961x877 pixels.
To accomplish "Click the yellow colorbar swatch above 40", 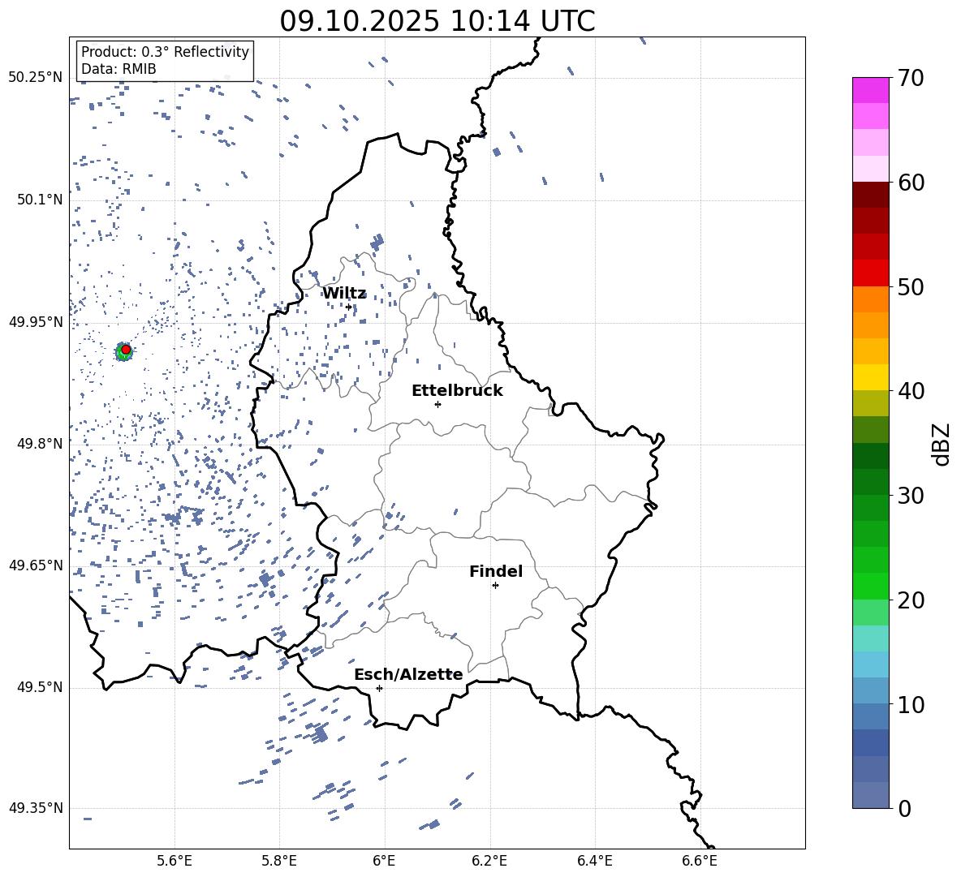I will 871,377.
